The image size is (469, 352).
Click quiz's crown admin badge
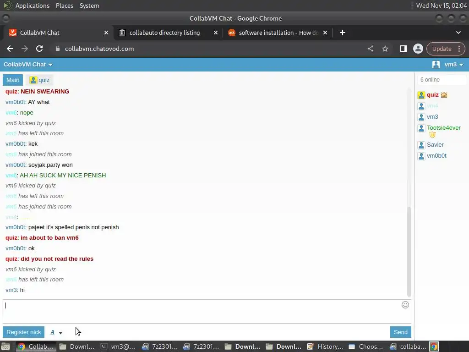[x=444, y=95]
